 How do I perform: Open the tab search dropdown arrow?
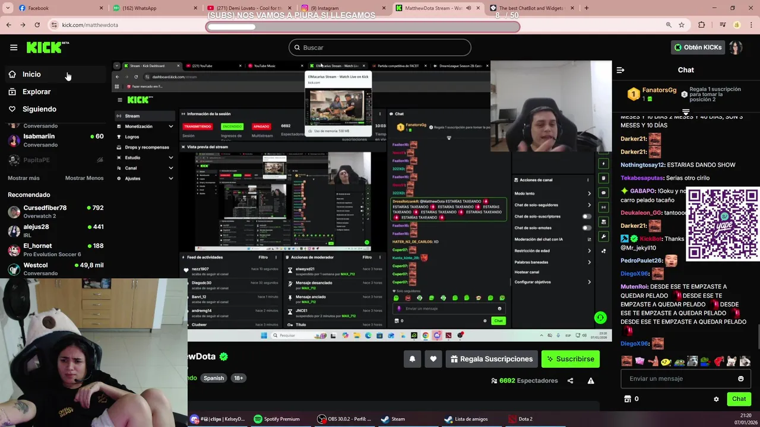click(x=7, y=8)
